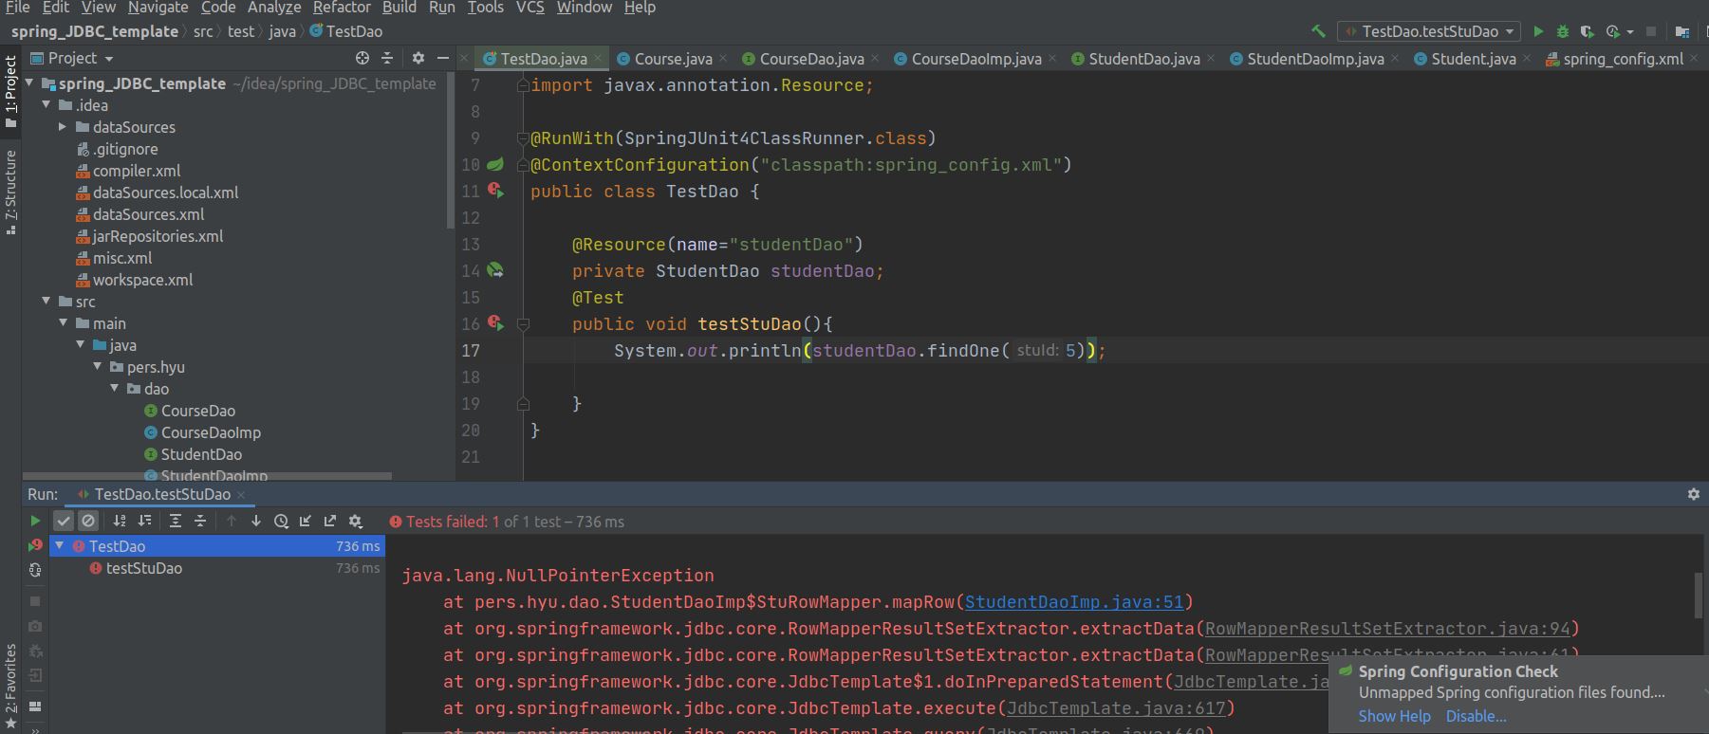Image resolution: width=1709 pixels, height=734 pixels.
Task: Jump to next failed test arrow
Action: tap(256, 521)
